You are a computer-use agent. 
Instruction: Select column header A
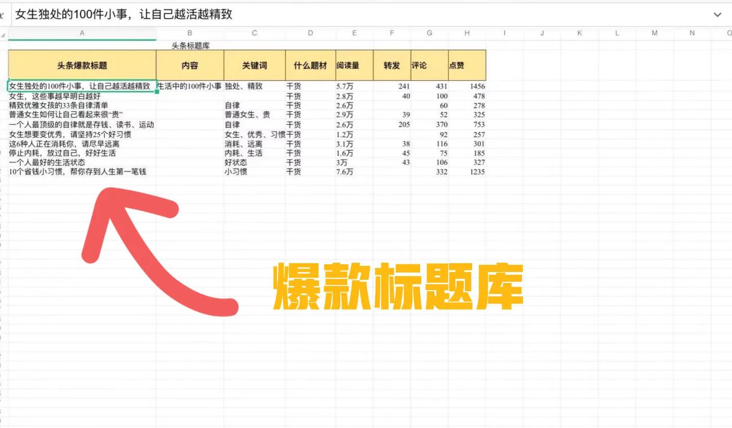click(81, 33)
